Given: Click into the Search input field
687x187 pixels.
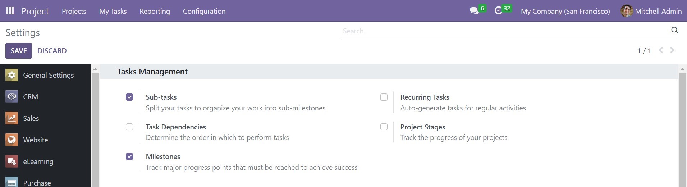Looking at the screenshot, I should coord(505,31).
